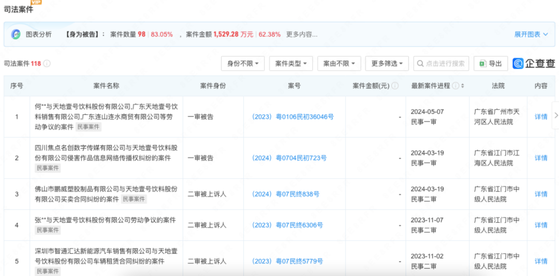Screen dimensions: 559x276
Task: Click the VIP badge near 司法案件
Action: click(36, 2)
